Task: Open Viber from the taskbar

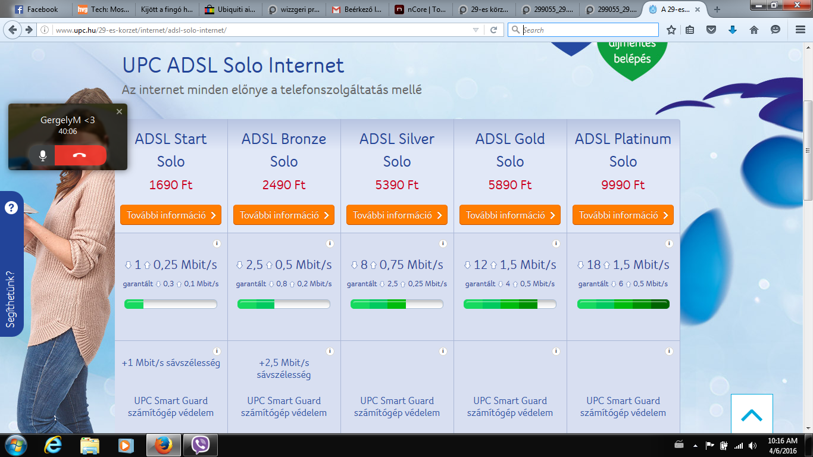Action: pos(201,445)
